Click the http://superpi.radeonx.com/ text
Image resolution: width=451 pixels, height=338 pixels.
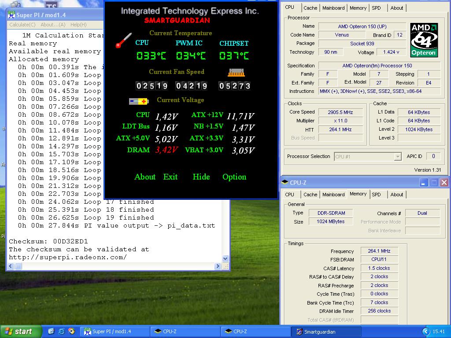pyautogui.click(x=67, y=257)
